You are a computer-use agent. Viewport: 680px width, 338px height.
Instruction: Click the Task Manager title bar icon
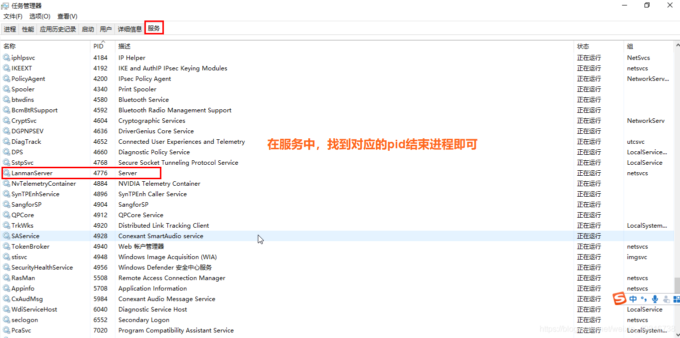point(5,5)
